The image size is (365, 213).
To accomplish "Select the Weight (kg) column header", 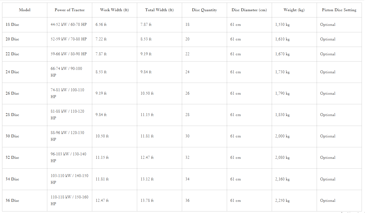I will [x=294, y=10].
